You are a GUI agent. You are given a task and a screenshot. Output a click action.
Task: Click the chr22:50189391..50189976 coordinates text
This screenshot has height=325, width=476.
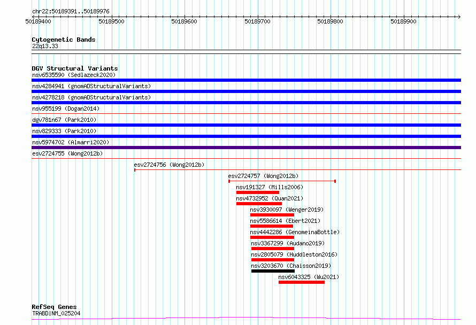point(71,11)
